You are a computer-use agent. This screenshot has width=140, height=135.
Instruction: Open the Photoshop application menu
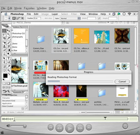pyautogui.click(x=17, y=14)
